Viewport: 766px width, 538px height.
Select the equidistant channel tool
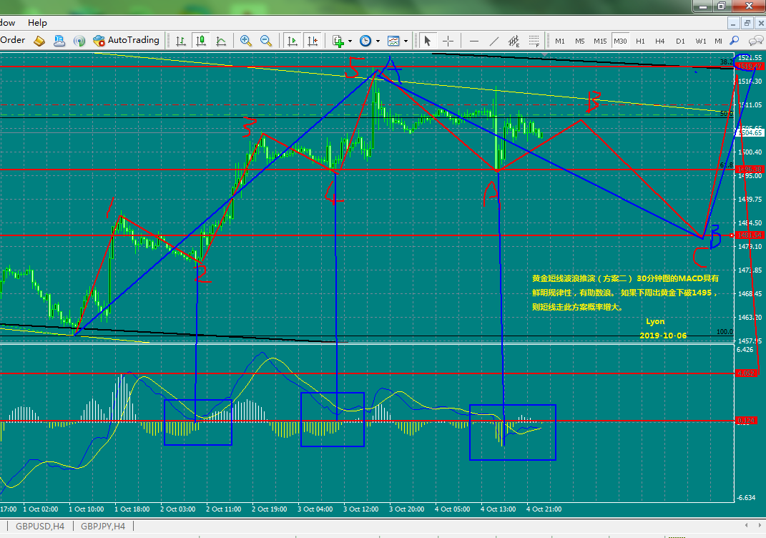click(x=514, y=41)
